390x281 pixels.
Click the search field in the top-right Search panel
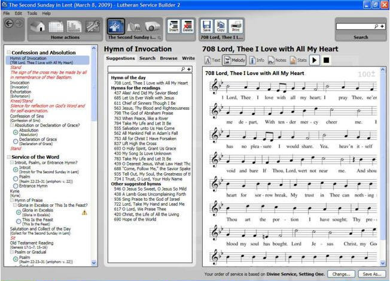pos(357,26)
